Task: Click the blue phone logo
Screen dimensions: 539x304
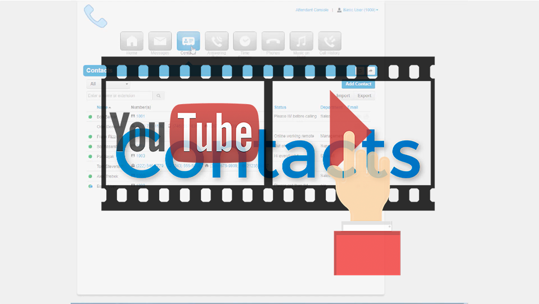Action: tap(96, 16)
